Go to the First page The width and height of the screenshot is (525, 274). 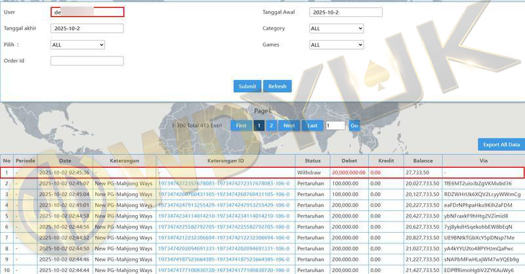click(x=241, y=125)
